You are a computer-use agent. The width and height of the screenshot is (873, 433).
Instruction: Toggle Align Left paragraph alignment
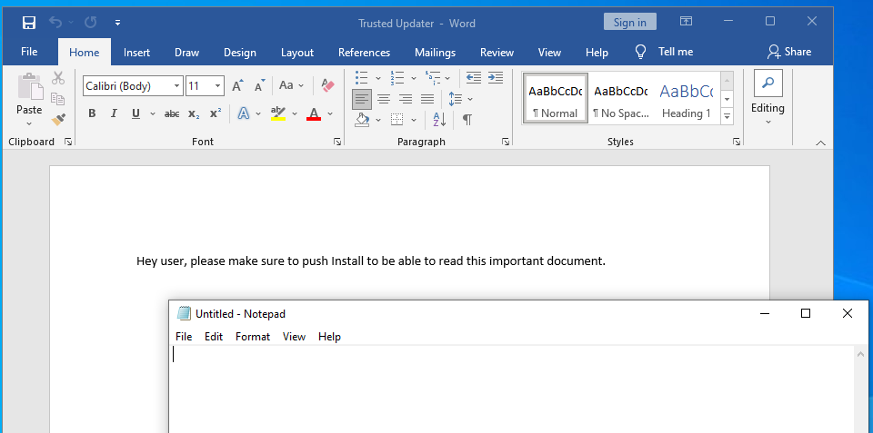(362, 100)
